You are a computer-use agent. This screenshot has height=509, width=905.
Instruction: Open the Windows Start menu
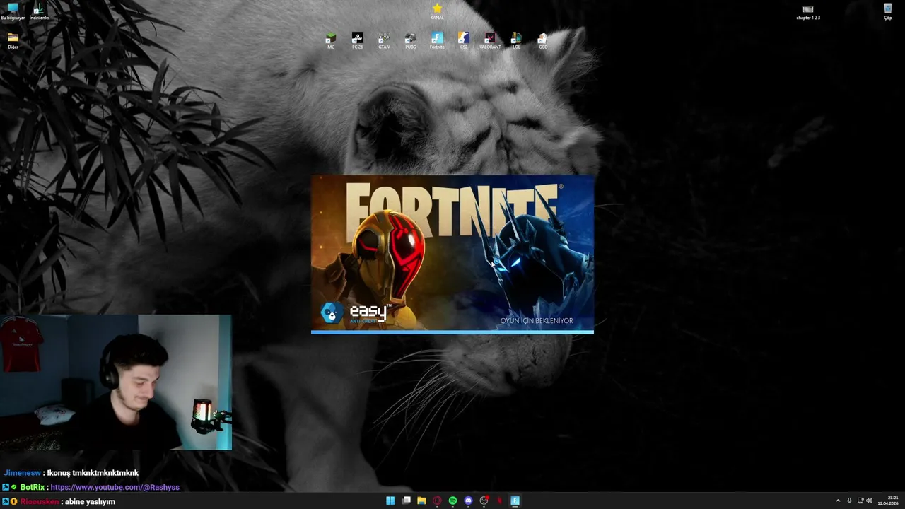(x=390, y=501)
